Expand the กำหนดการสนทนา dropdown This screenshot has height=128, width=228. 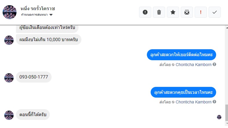pos(51,15)
